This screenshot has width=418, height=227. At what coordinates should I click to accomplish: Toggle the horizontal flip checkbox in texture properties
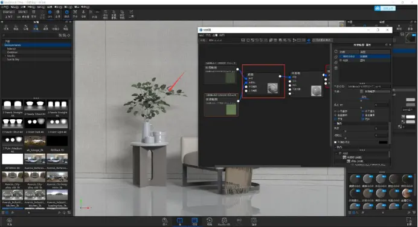pos(336,111)
